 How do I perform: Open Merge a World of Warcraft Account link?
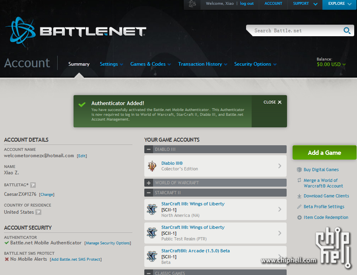coord(323,183)
